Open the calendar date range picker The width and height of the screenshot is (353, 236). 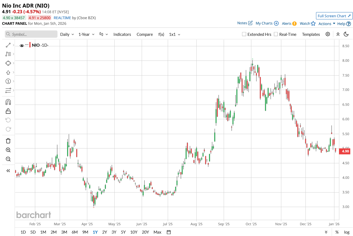click(169, 232)
